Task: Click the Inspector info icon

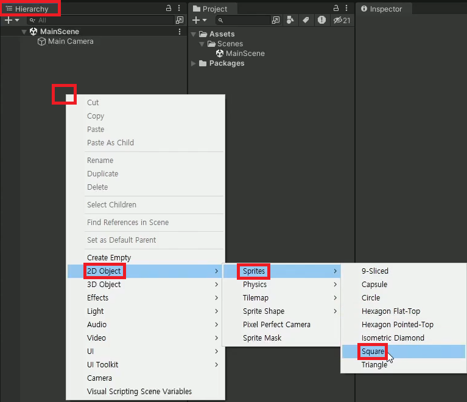Action: [x=364, y=9]
